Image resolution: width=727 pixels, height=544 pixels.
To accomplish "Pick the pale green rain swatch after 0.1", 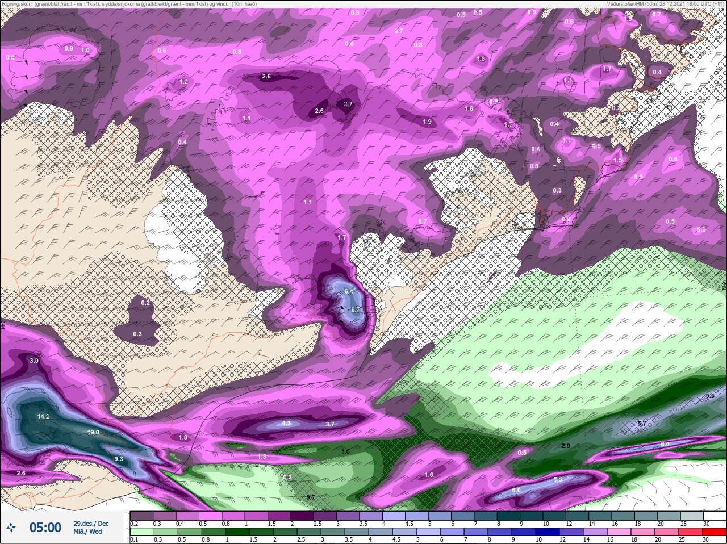I will pos(141,531).
